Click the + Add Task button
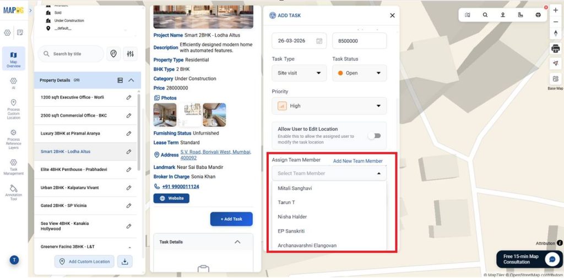 pos(231,219)
